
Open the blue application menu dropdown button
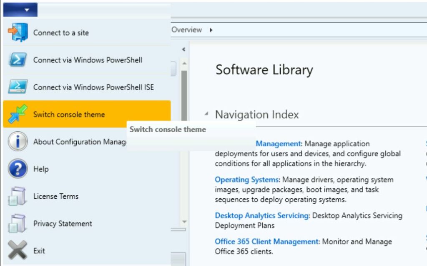pyautogui.click(x=20, y=10)
